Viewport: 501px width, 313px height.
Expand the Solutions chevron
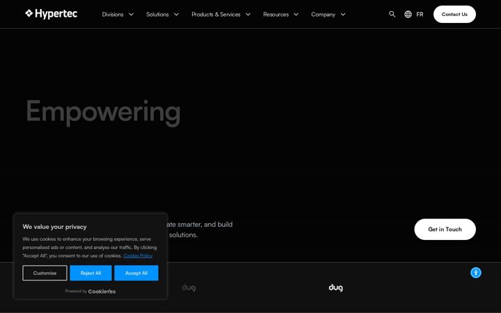coord(176,15)
